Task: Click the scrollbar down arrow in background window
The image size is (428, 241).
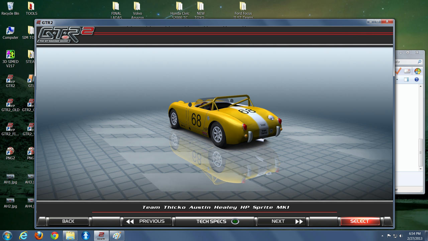Action: coord(421,169)
